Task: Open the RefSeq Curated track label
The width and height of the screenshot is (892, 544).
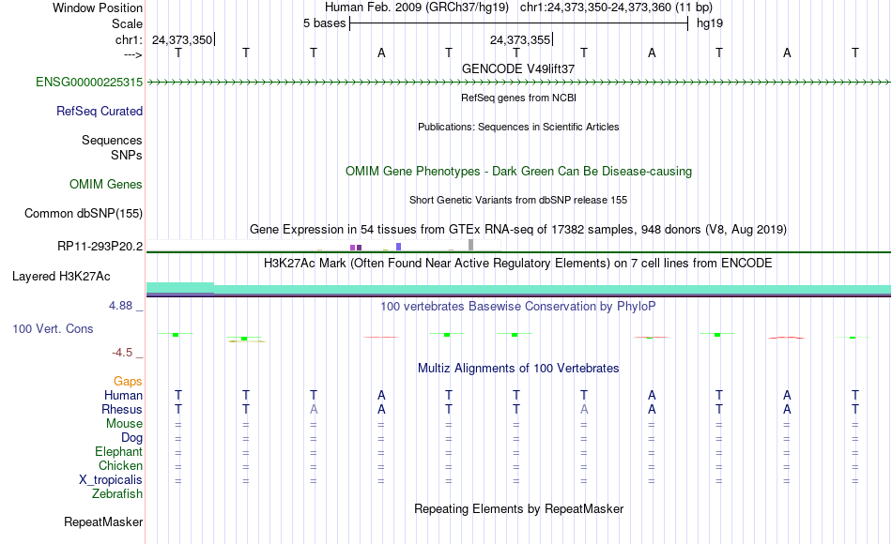Action: click(x=100, y=111)
